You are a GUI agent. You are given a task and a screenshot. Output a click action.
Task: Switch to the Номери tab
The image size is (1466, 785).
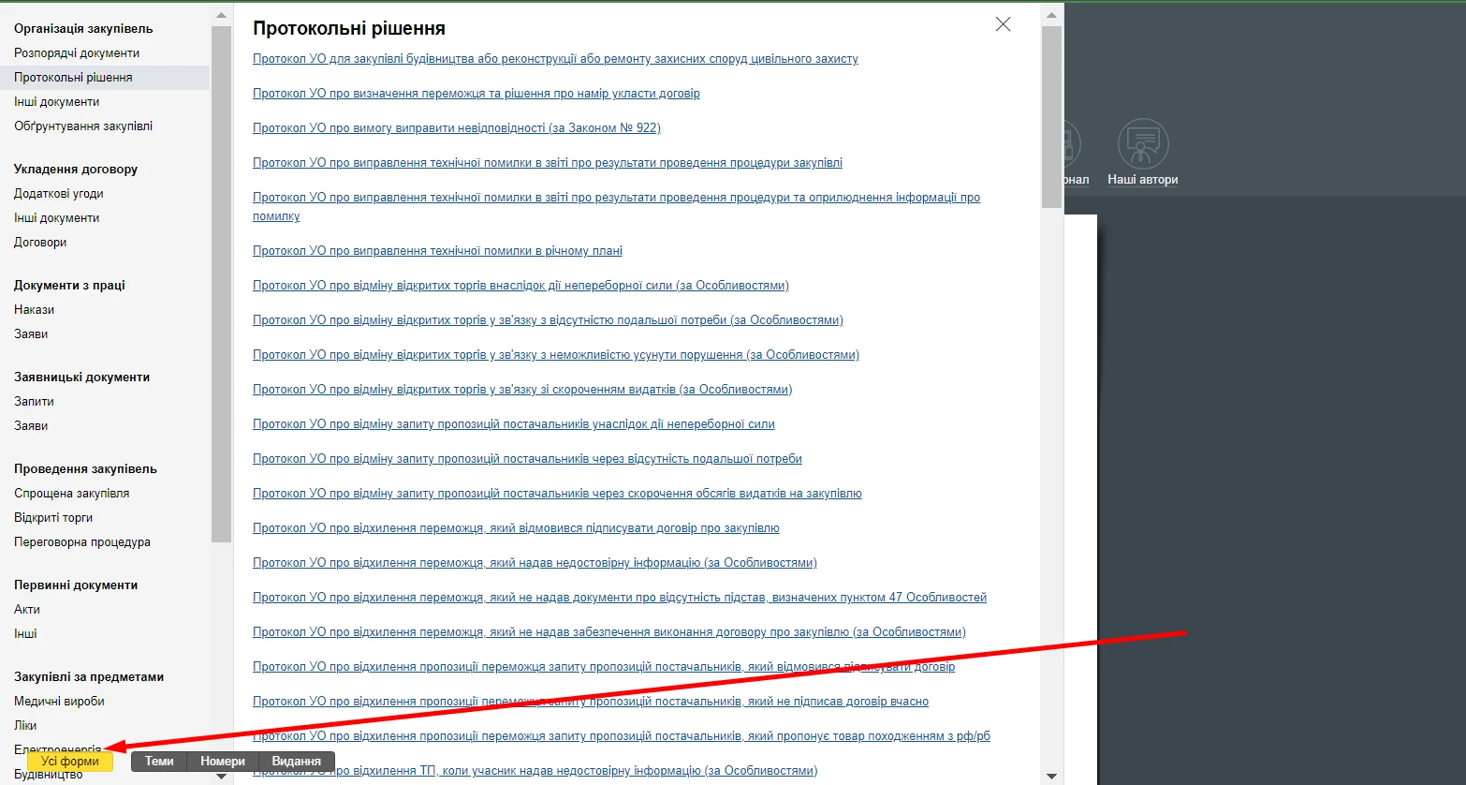(x=223, y=762)
